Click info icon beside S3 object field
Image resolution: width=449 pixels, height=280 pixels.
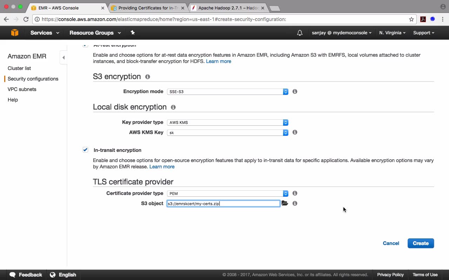click(x=295, y=203)
